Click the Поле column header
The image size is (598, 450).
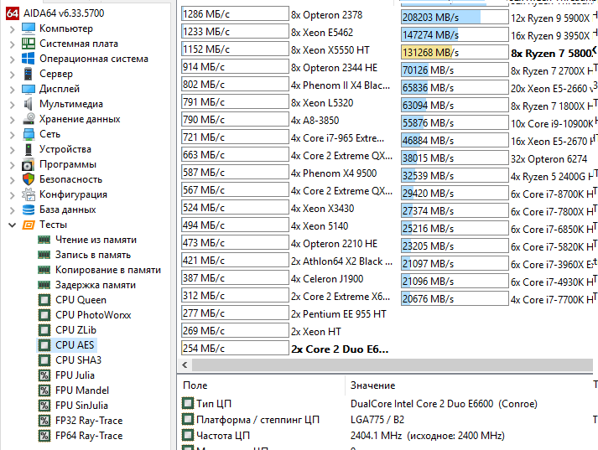coord(195,385)
